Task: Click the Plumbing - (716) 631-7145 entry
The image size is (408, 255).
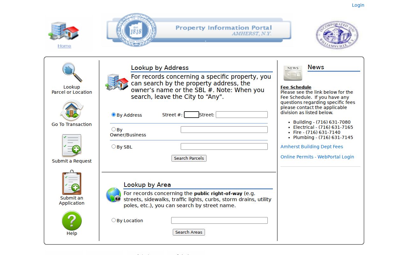Action: click(x=323, y=137)
